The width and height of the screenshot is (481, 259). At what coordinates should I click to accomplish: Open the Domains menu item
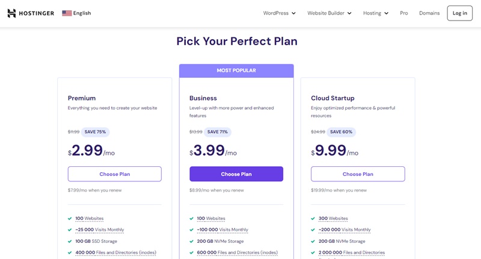click(x=429, y=13)
